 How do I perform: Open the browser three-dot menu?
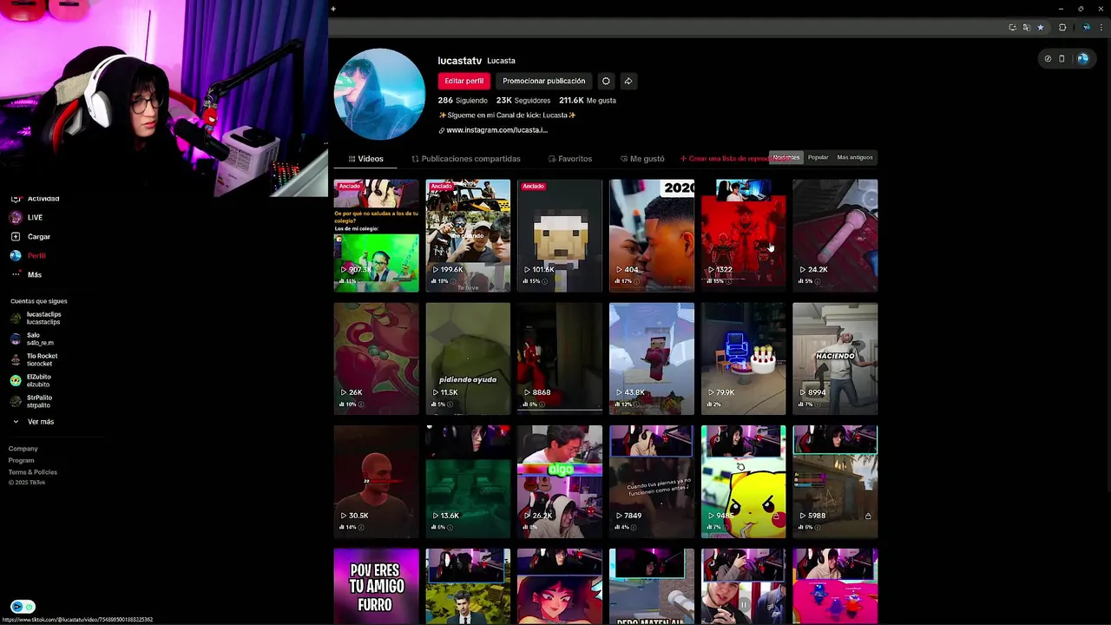tap(1101, 28)
